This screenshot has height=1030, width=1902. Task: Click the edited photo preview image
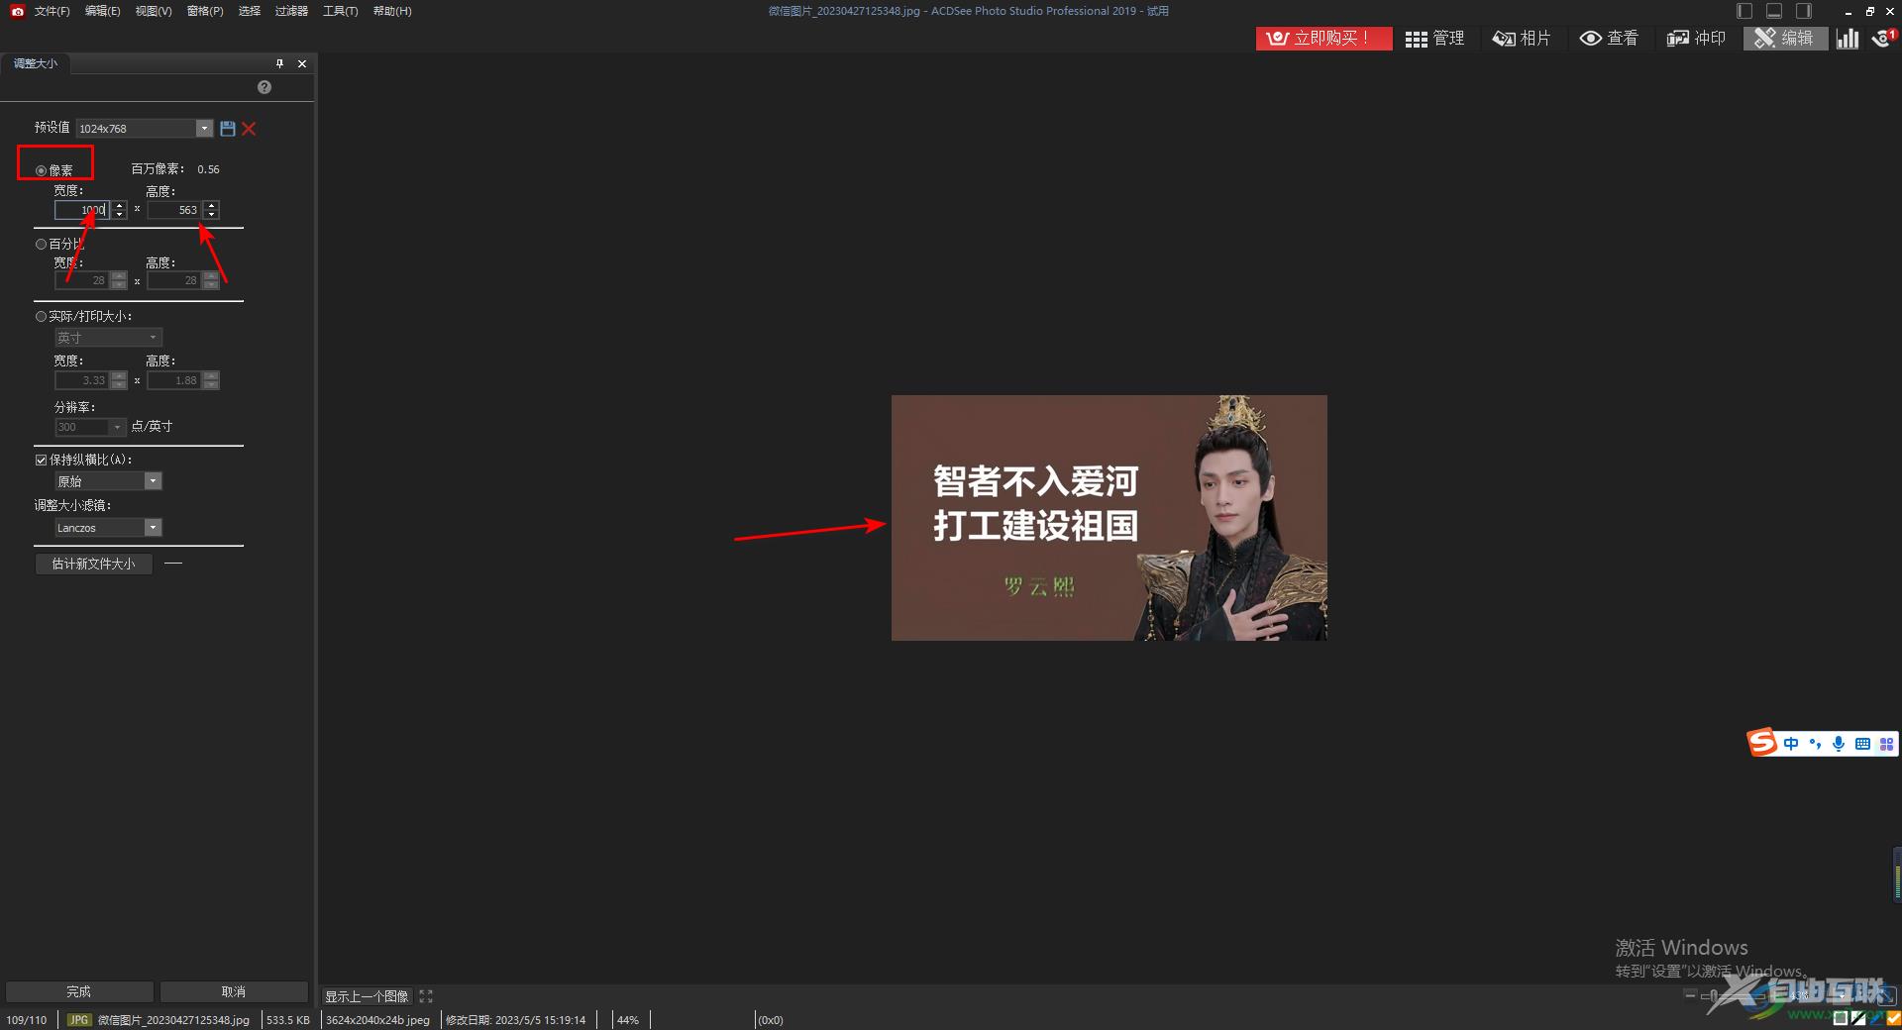click(x=1109, y=518)
